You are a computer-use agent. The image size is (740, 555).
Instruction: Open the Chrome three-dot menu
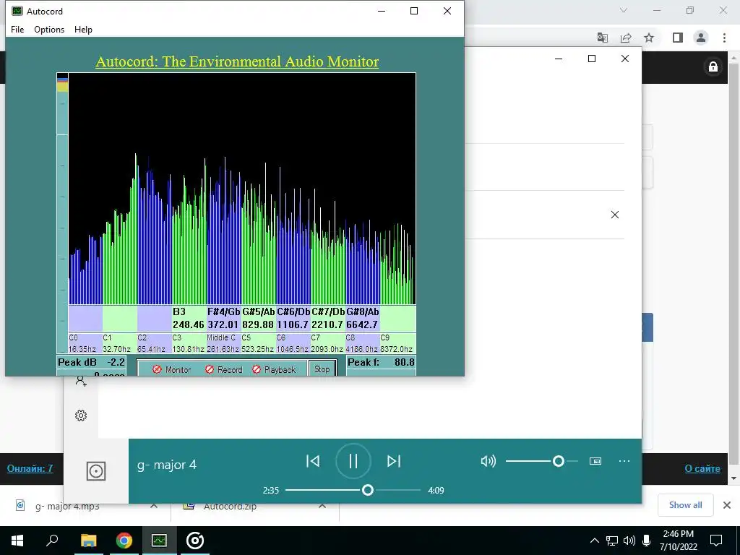(x=724, y=38)
